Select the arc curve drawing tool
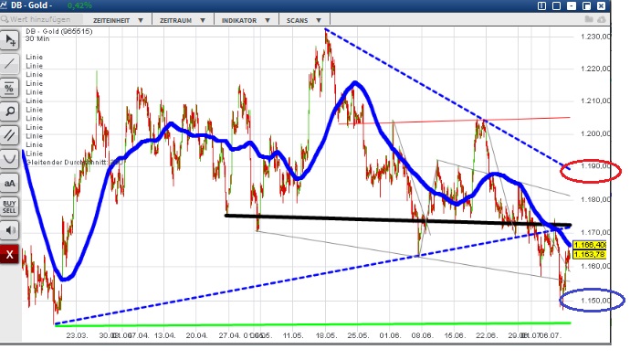Image resolution: width=630 pixels, height=360 pixels. click(x=10, y=159)
